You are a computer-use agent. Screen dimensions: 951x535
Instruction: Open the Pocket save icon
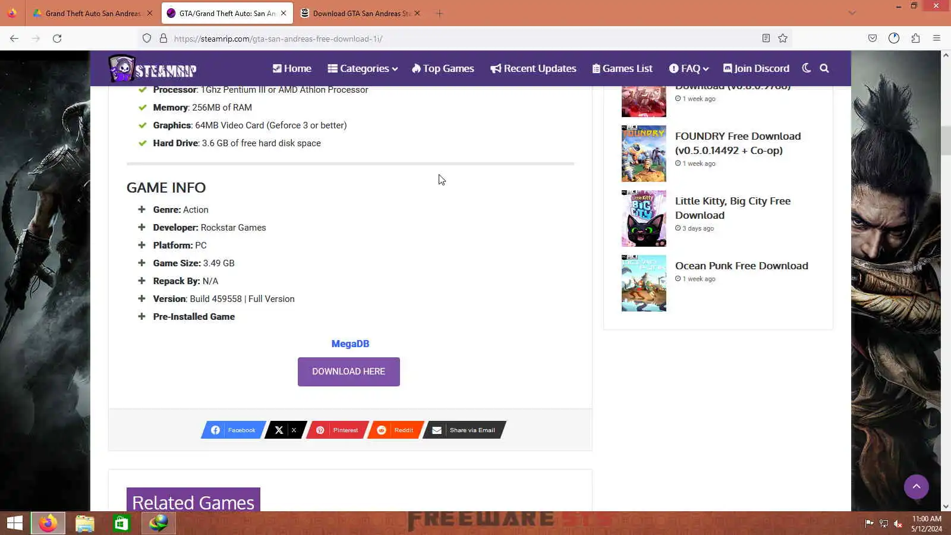873,39
